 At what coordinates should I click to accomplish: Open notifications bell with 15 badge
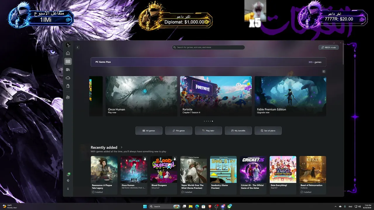(68, 174)
